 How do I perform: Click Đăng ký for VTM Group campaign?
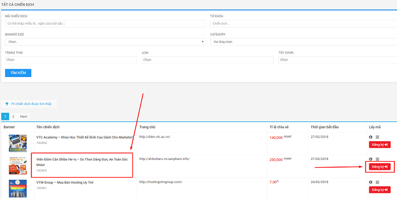point(380,190)
